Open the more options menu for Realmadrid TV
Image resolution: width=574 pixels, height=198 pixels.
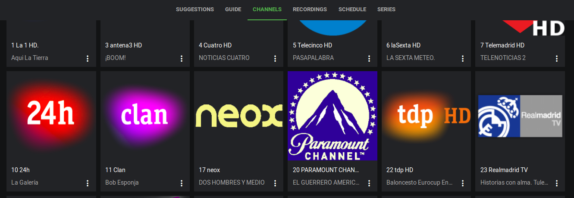tap(557, 183)
